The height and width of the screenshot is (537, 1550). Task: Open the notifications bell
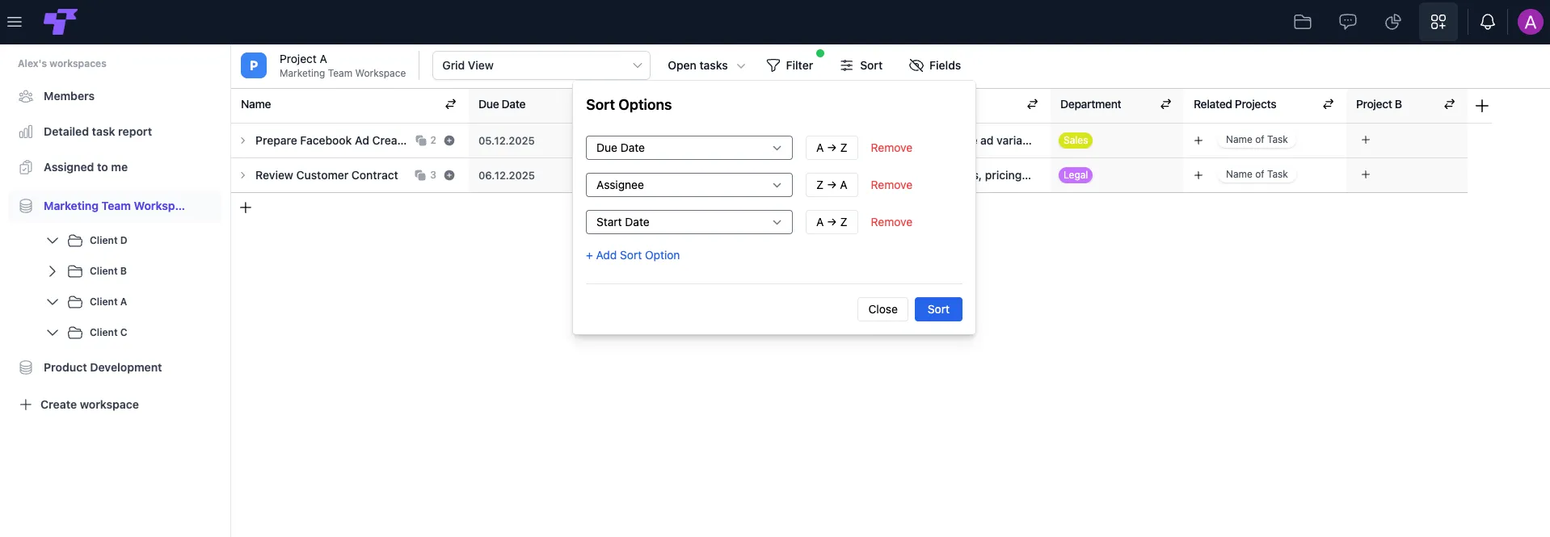[x=1488, y=22]
